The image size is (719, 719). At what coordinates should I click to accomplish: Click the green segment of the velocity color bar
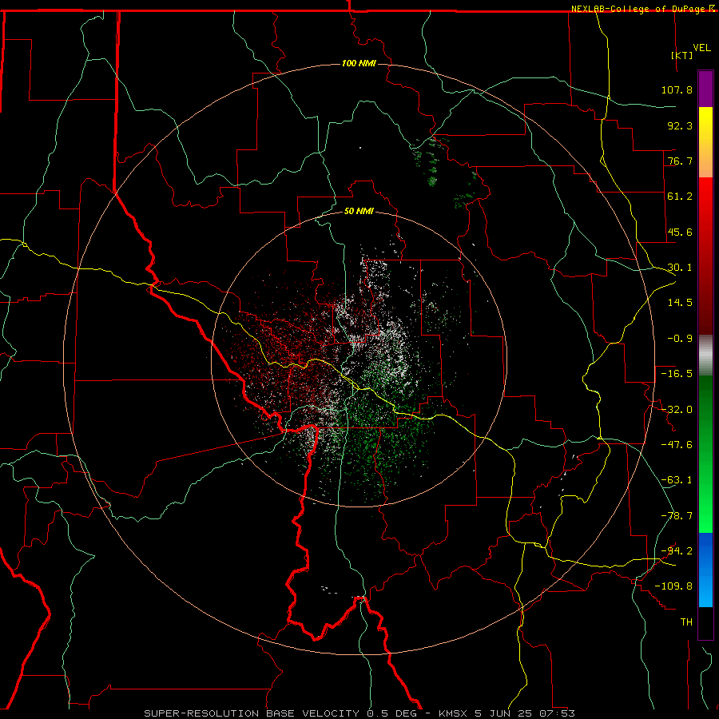tap(705, 454)
